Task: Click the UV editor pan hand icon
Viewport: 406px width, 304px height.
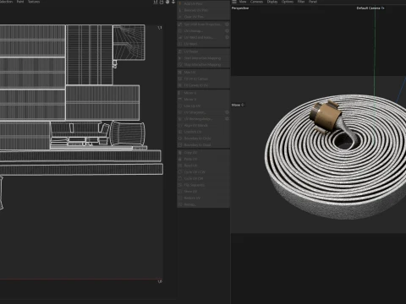Action: pos(167,2)
